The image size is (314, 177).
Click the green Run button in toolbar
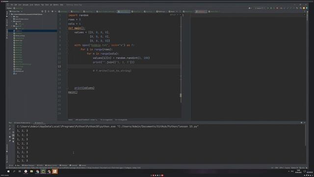(x=268, y=8)
